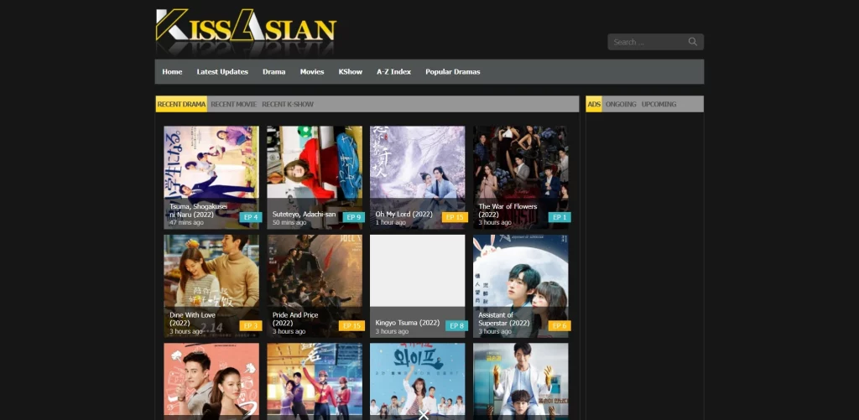The width and height of the screenshot is (859, 420).
Task: Click the Kingyo Tsuma (2022) title link
Action: tap(408, 323)
